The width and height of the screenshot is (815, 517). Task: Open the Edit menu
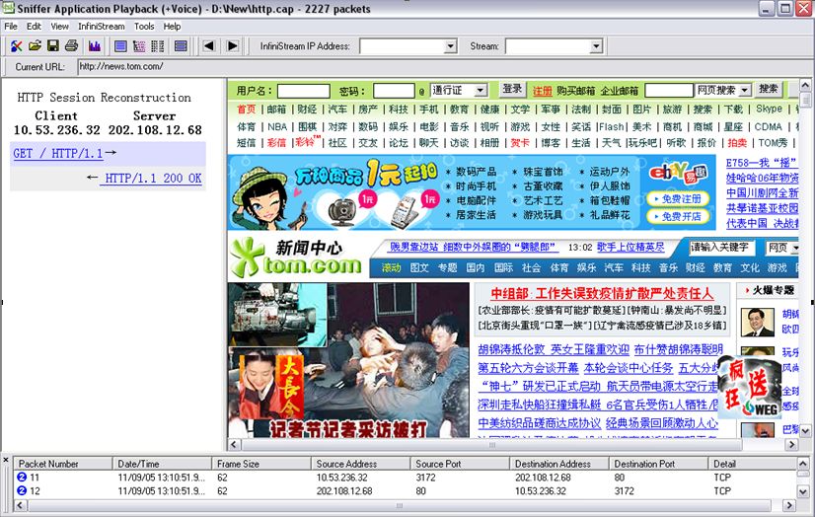[34, 26]
